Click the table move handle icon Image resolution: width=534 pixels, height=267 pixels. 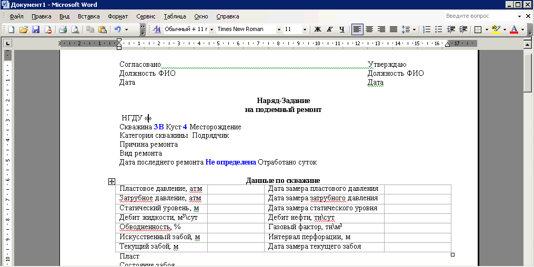tap(112, 182)
